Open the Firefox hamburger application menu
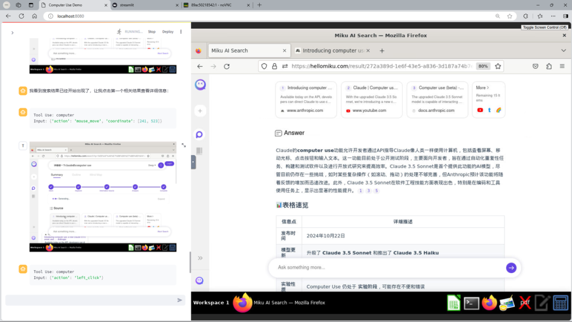572x322 pixels. 563,66
